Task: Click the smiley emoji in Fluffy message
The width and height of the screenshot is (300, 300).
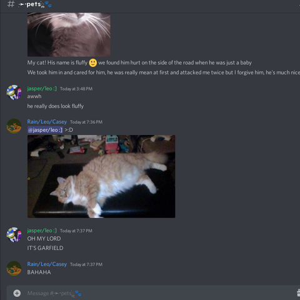Action: point(93,62)
